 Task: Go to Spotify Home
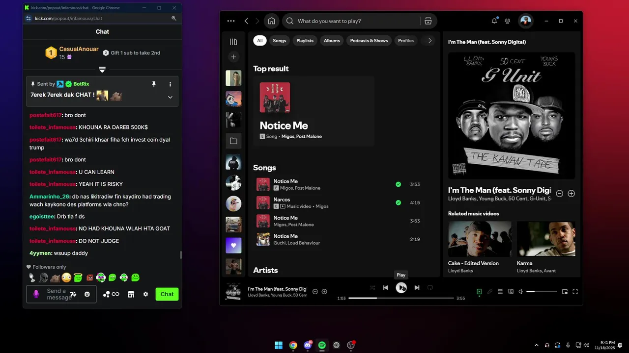click(x=271, y=21)
